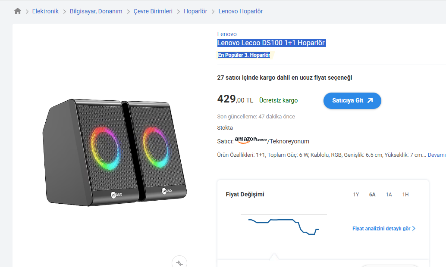
Task: Open the Elektronik breadcrumb category
Action: 45,11
